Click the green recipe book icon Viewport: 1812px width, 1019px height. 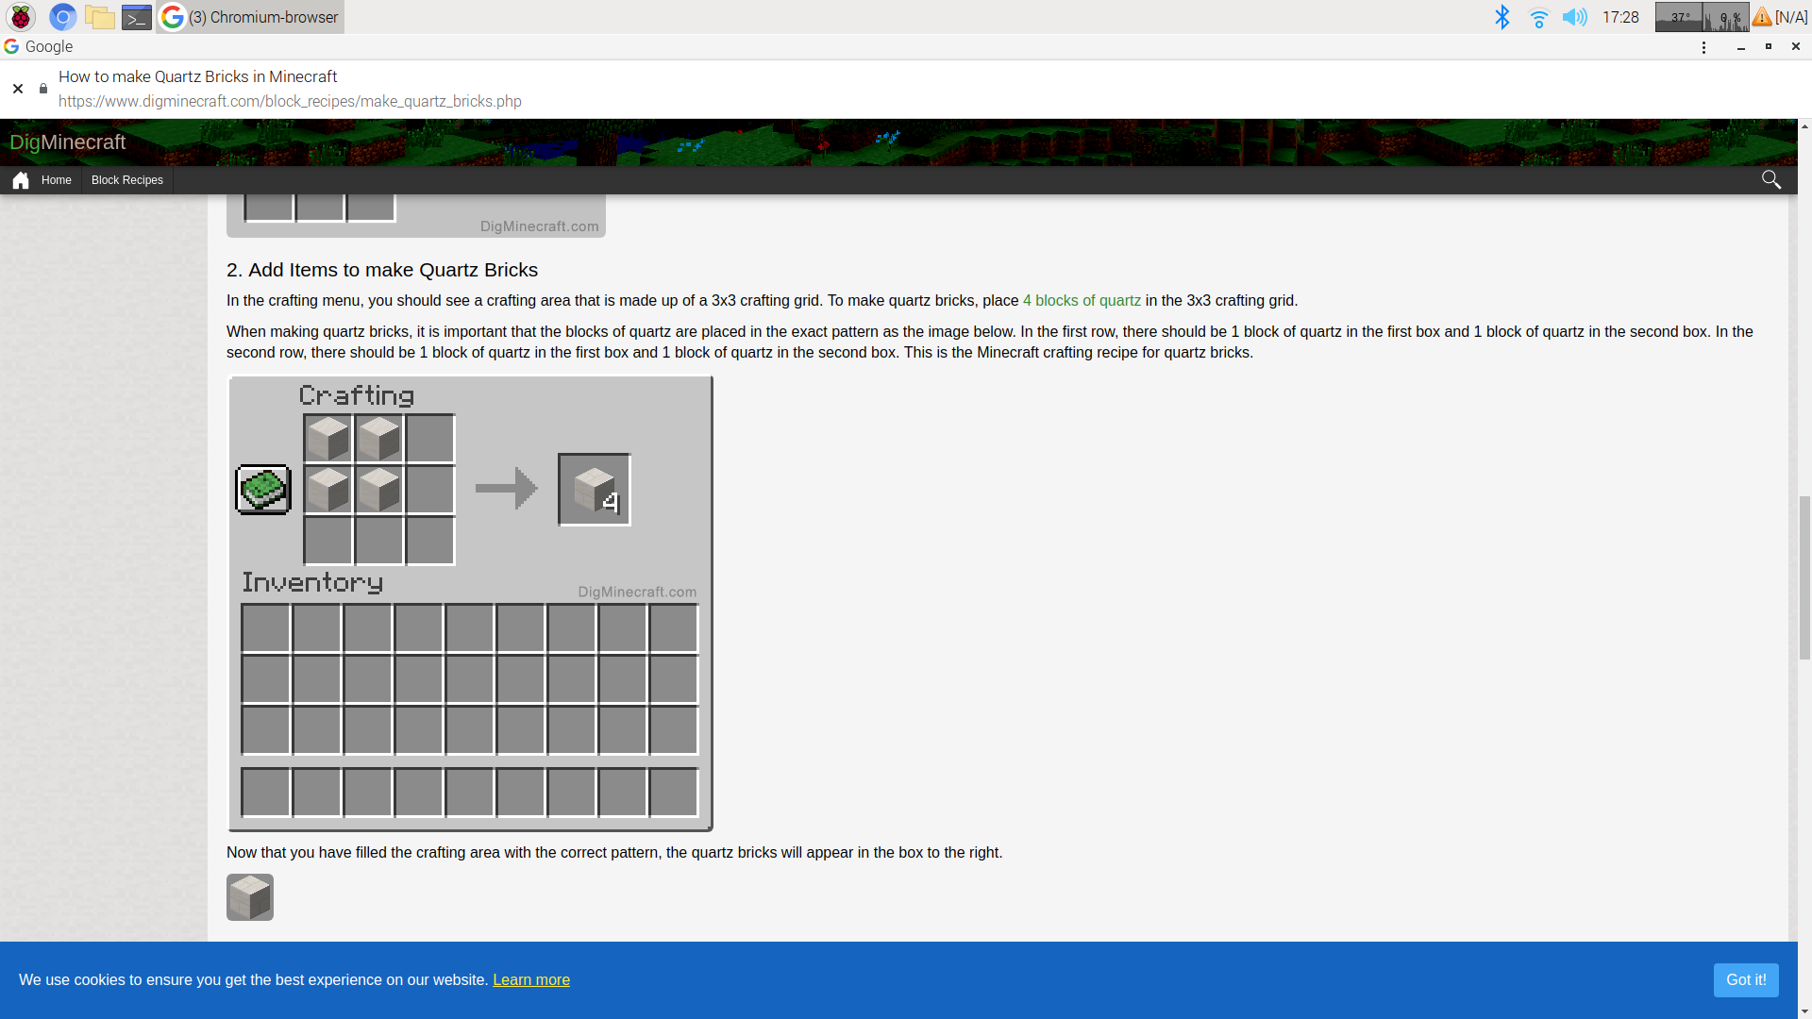263,489
